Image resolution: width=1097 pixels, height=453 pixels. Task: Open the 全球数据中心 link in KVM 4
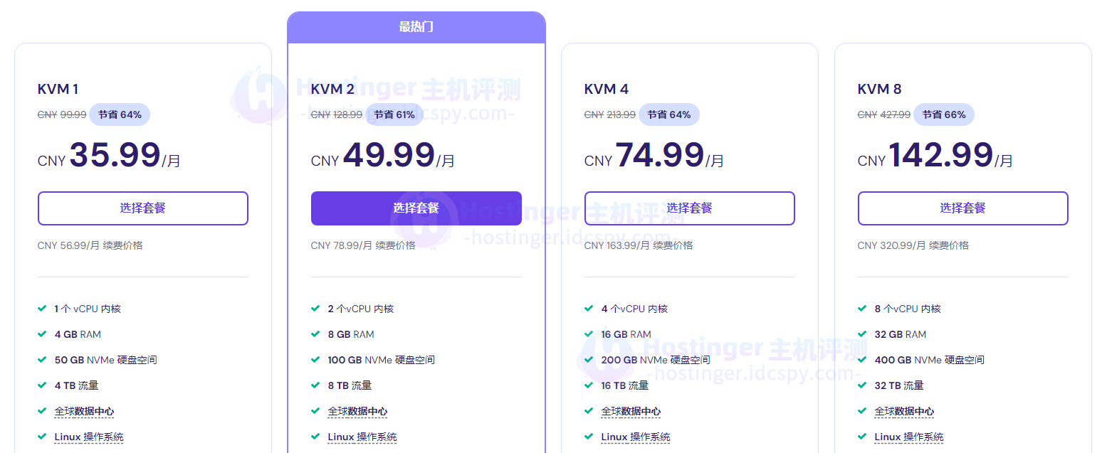[631, 410]
